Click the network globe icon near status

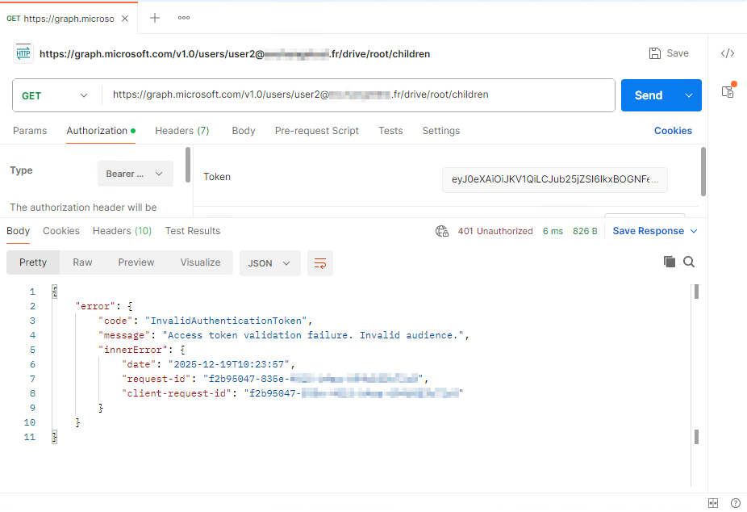[x=442, y=231]
